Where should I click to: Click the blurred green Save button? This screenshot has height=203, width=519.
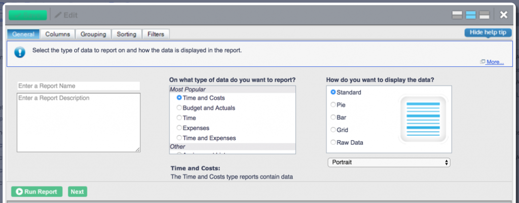tap(28, 15)
